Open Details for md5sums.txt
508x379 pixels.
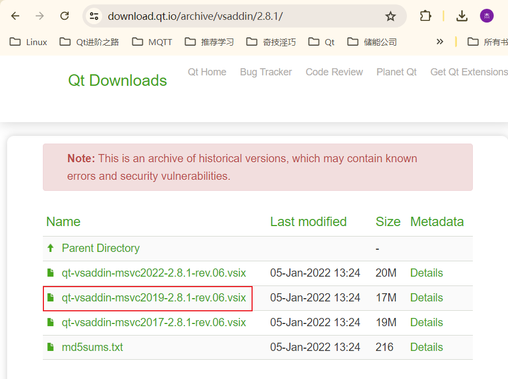[426, 347]
